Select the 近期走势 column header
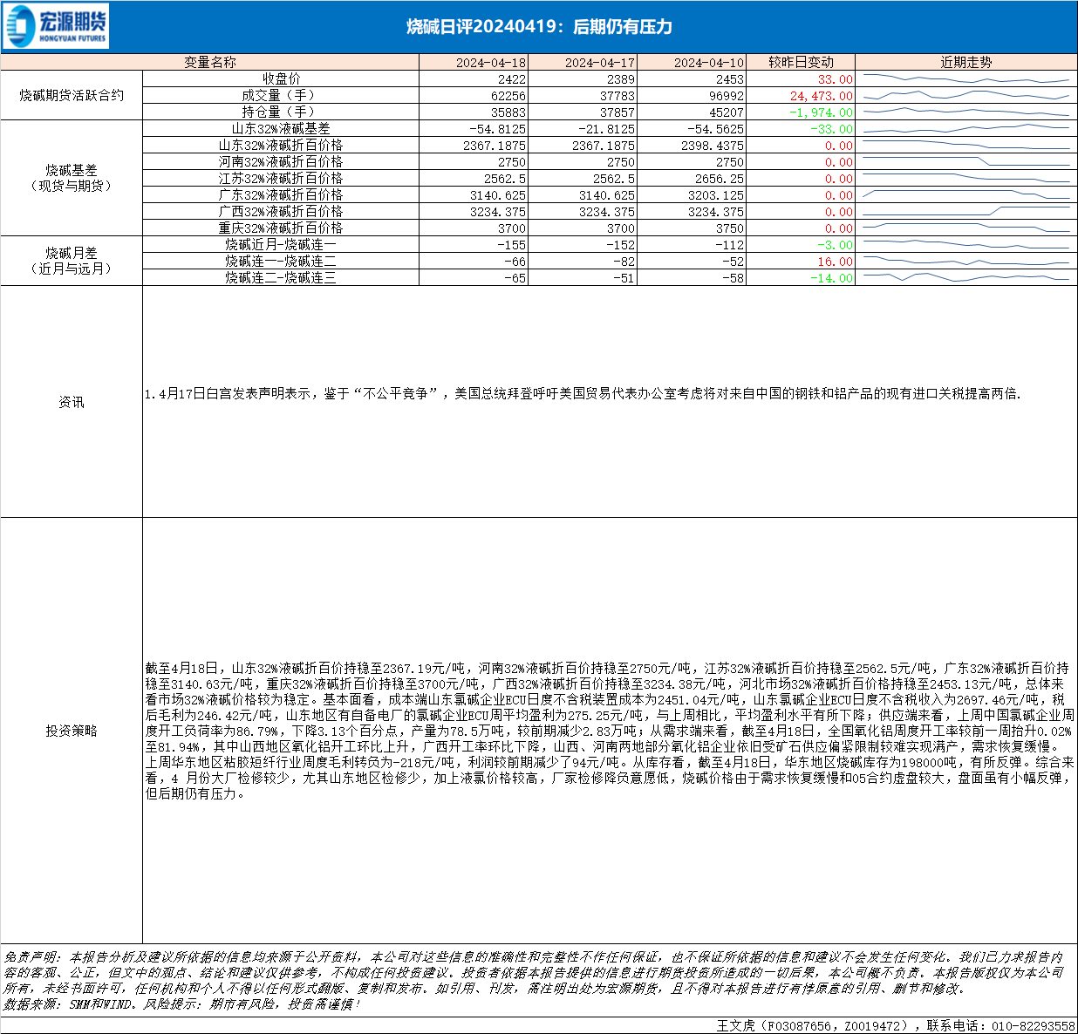Image resolution: width=1078 pixels, height=1034 pixels. pos(966,62)
